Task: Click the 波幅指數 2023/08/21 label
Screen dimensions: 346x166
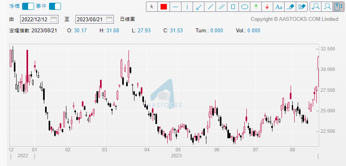Action: (33, 31)
